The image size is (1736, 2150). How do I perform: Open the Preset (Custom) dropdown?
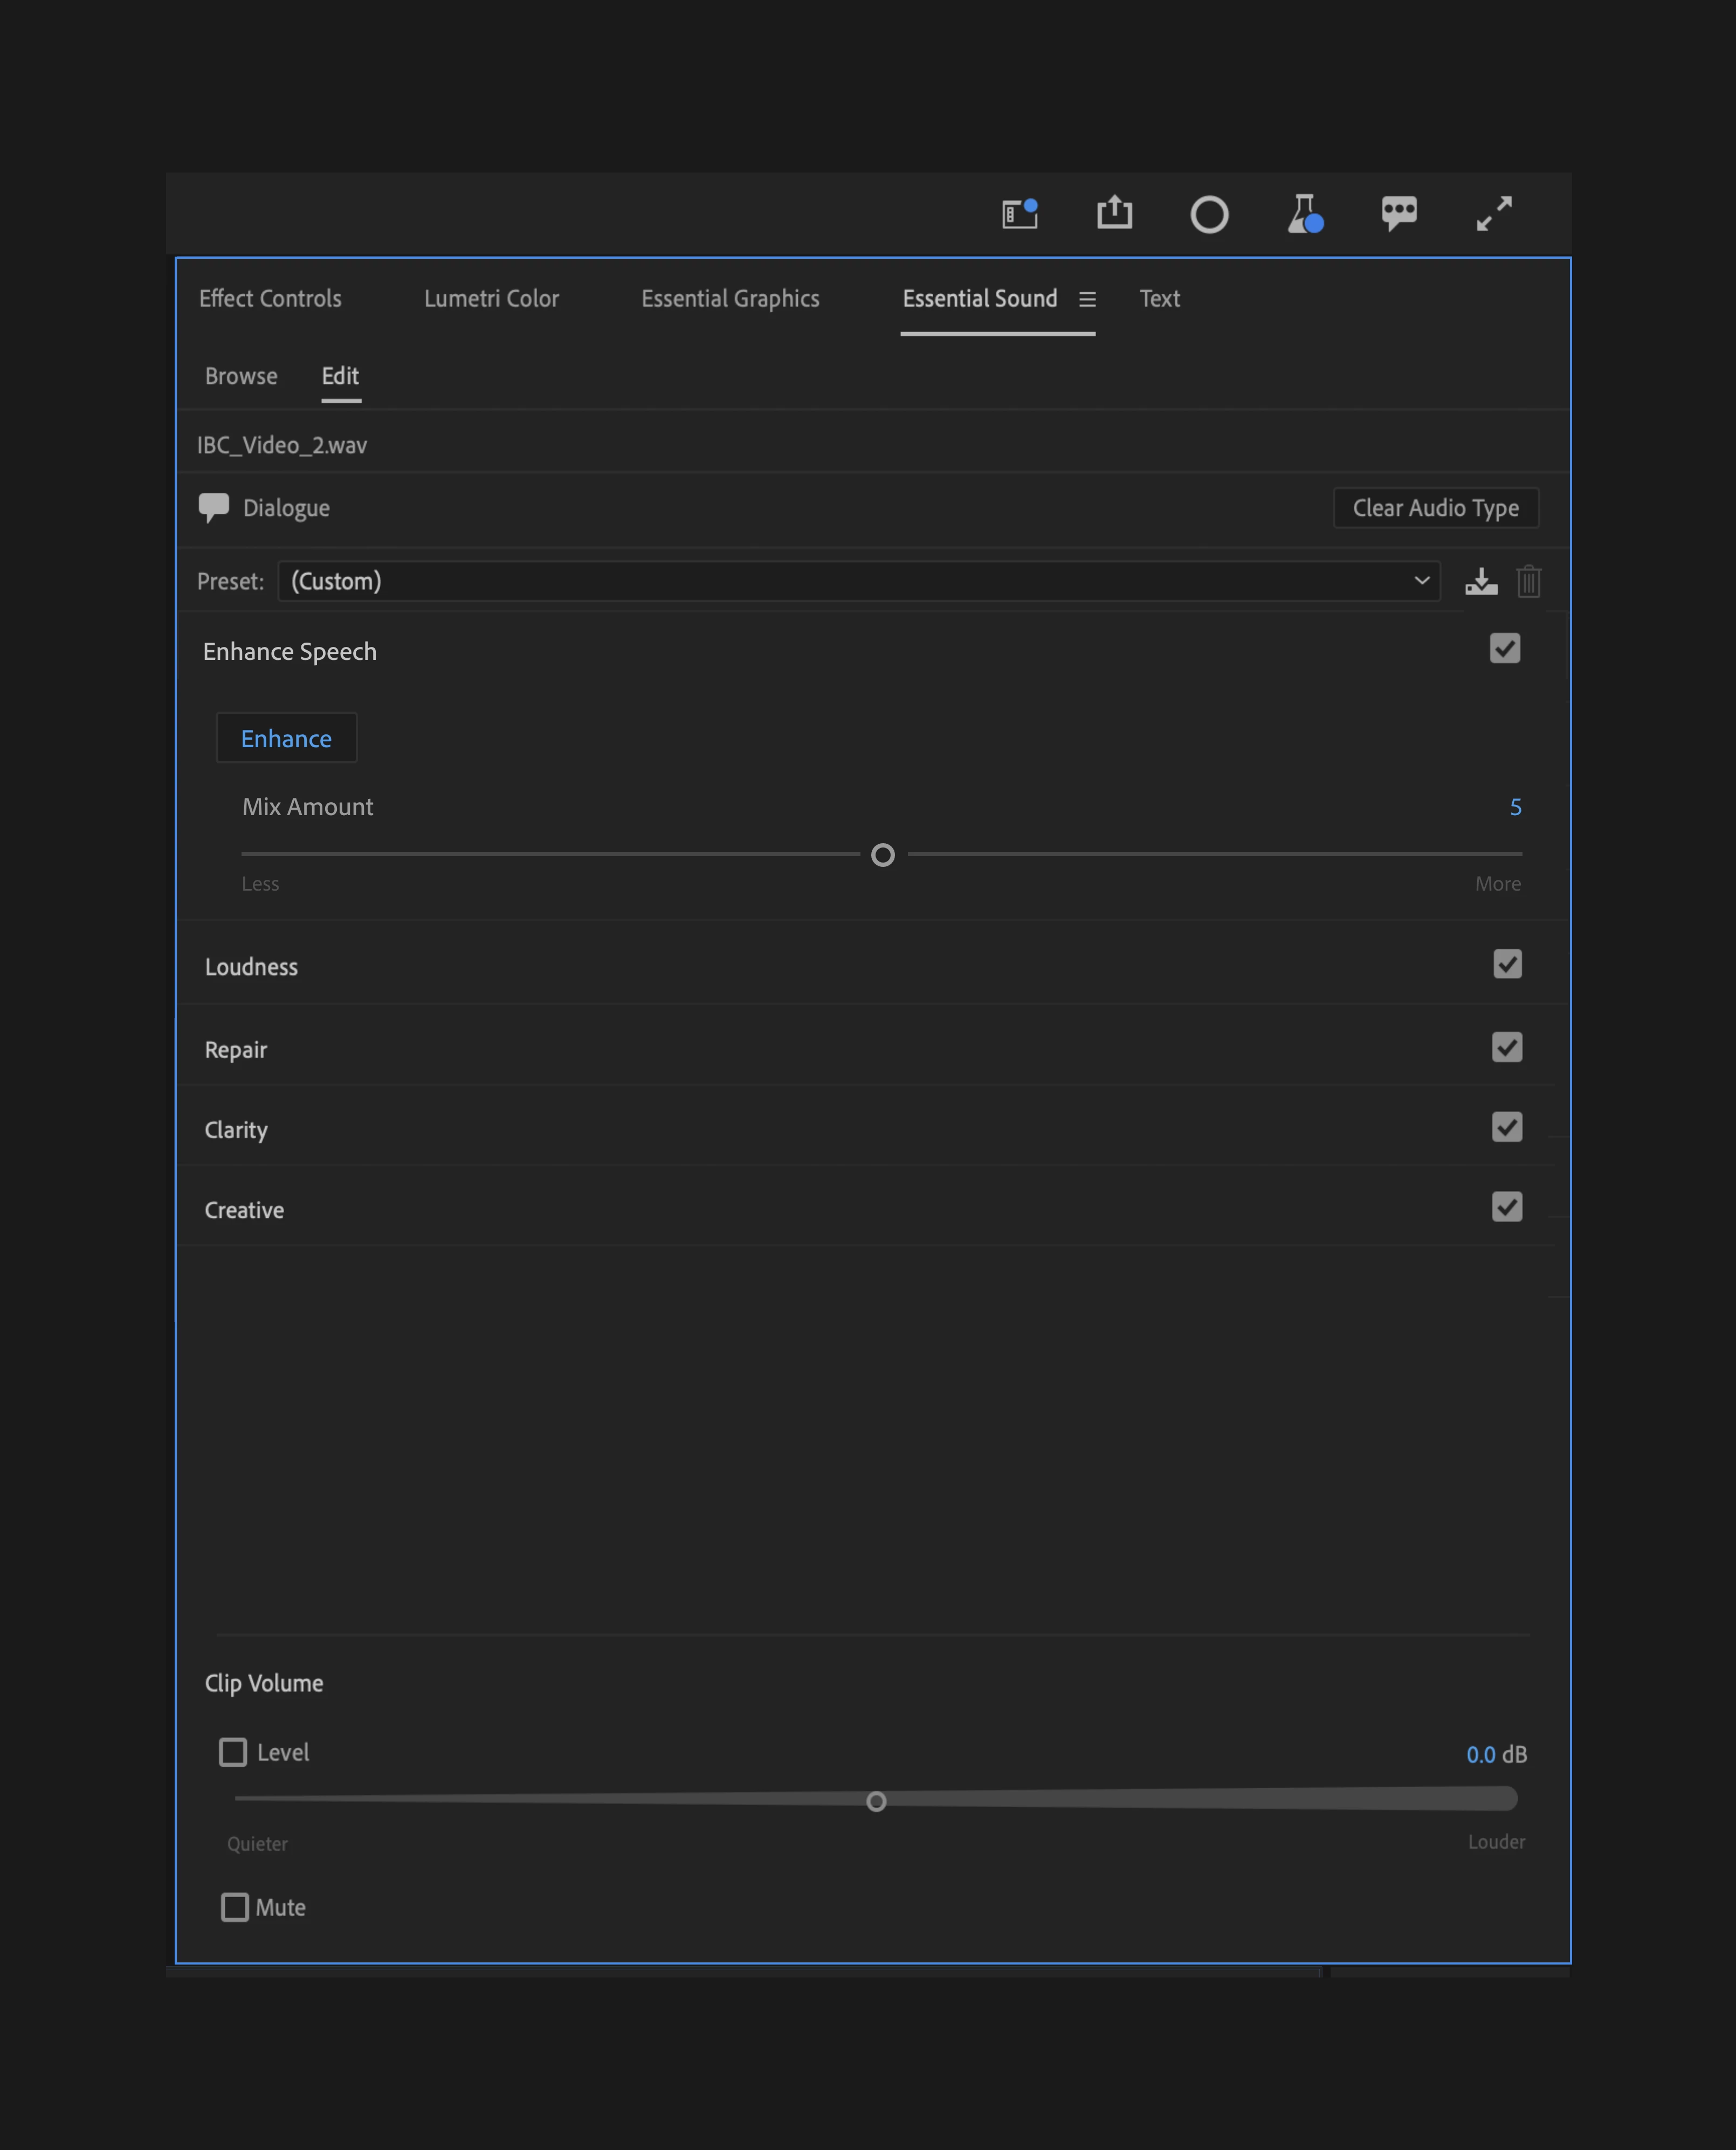858,581
